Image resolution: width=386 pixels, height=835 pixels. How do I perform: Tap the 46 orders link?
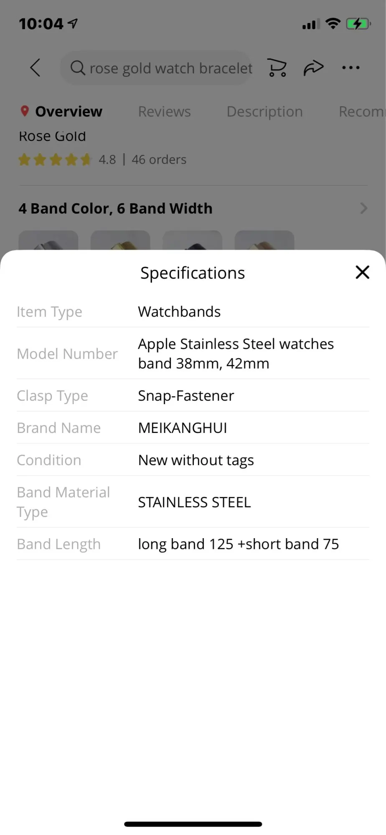[x=159, y=159]
